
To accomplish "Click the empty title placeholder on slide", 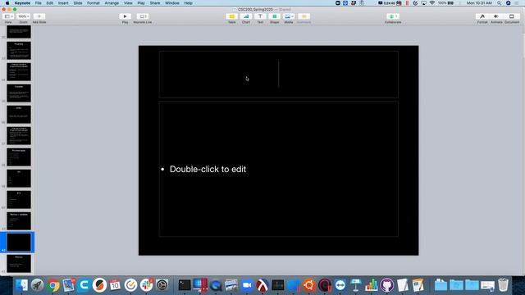I will tap(279, 74).
